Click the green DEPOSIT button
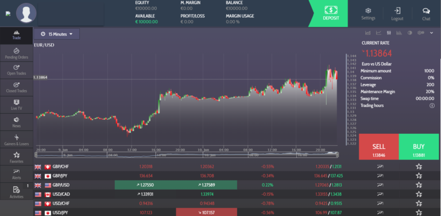This screenshot has width=441, height=216. tap(331, 14)
